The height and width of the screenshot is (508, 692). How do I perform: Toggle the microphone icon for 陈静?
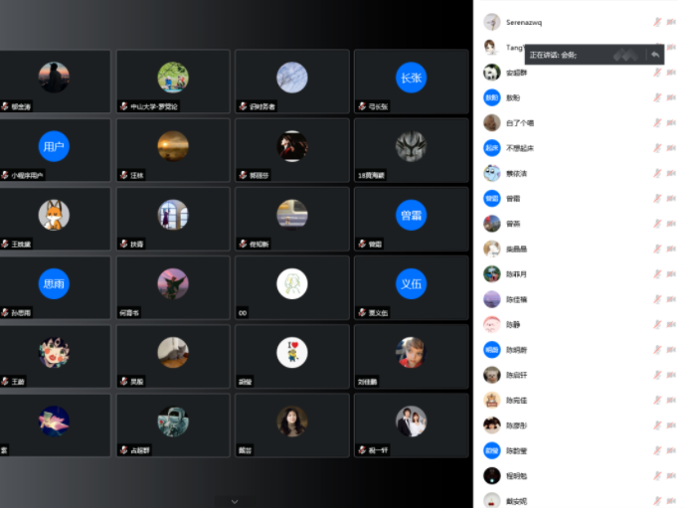(x=657, y=324)
